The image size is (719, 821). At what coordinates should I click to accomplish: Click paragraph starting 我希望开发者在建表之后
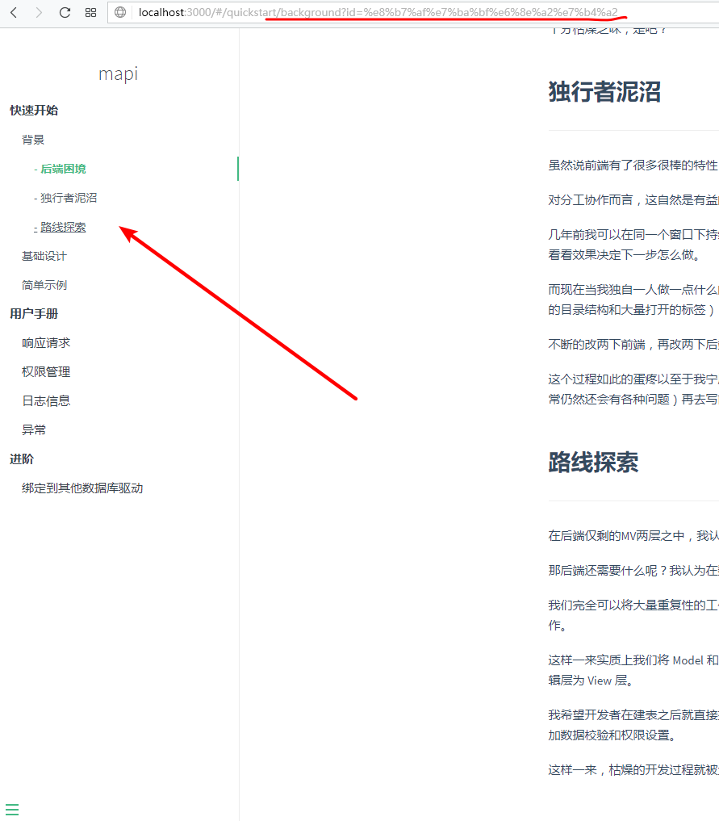pos(633,725)
